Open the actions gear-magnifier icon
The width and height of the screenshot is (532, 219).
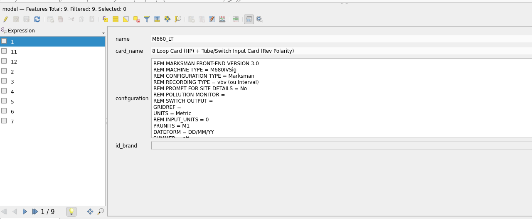[259, 19]
